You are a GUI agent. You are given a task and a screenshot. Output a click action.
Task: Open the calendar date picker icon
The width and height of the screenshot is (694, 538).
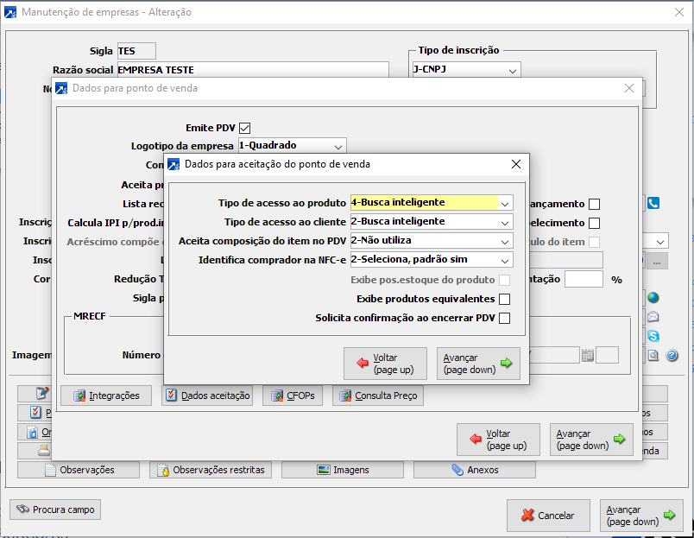(x=587, y=355)
